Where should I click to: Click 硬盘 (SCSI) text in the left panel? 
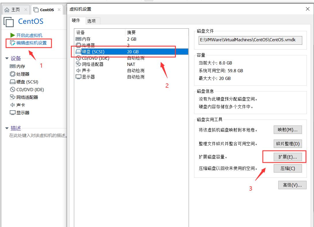point(27,82)
